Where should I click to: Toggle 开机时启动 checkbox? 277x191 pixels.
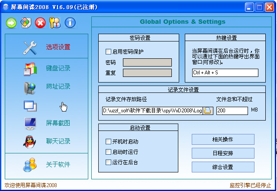click(x=108, y=141)
